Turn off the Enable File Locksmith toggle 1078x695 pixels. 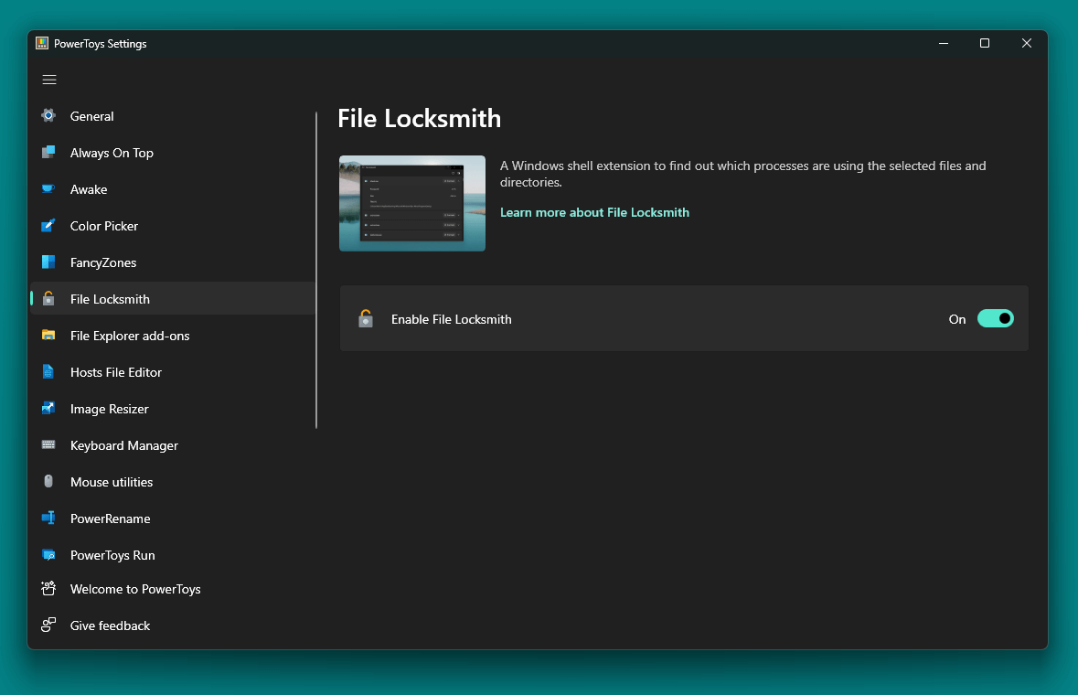coord(996,318)
